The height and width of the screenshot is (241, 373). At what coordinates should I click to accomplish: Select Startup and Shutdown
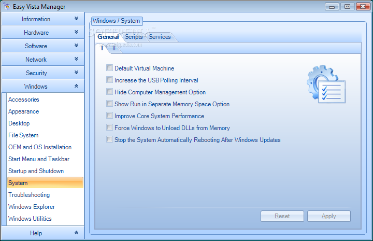[36, 171]
